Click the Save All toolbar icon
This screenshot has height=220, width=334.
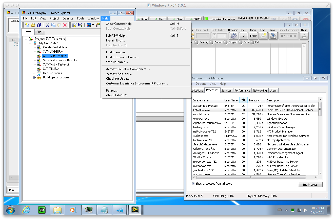[39, 25]
